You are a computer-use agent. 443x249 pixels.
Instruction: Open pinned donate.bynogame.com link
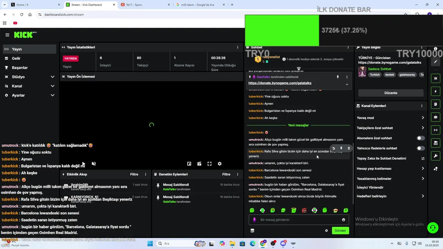[x=280, y=83]
